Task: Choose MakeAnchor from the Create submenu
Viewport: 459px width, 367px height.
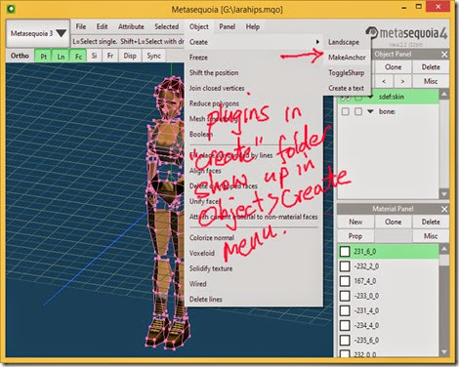Action: (x=347, y=58)
